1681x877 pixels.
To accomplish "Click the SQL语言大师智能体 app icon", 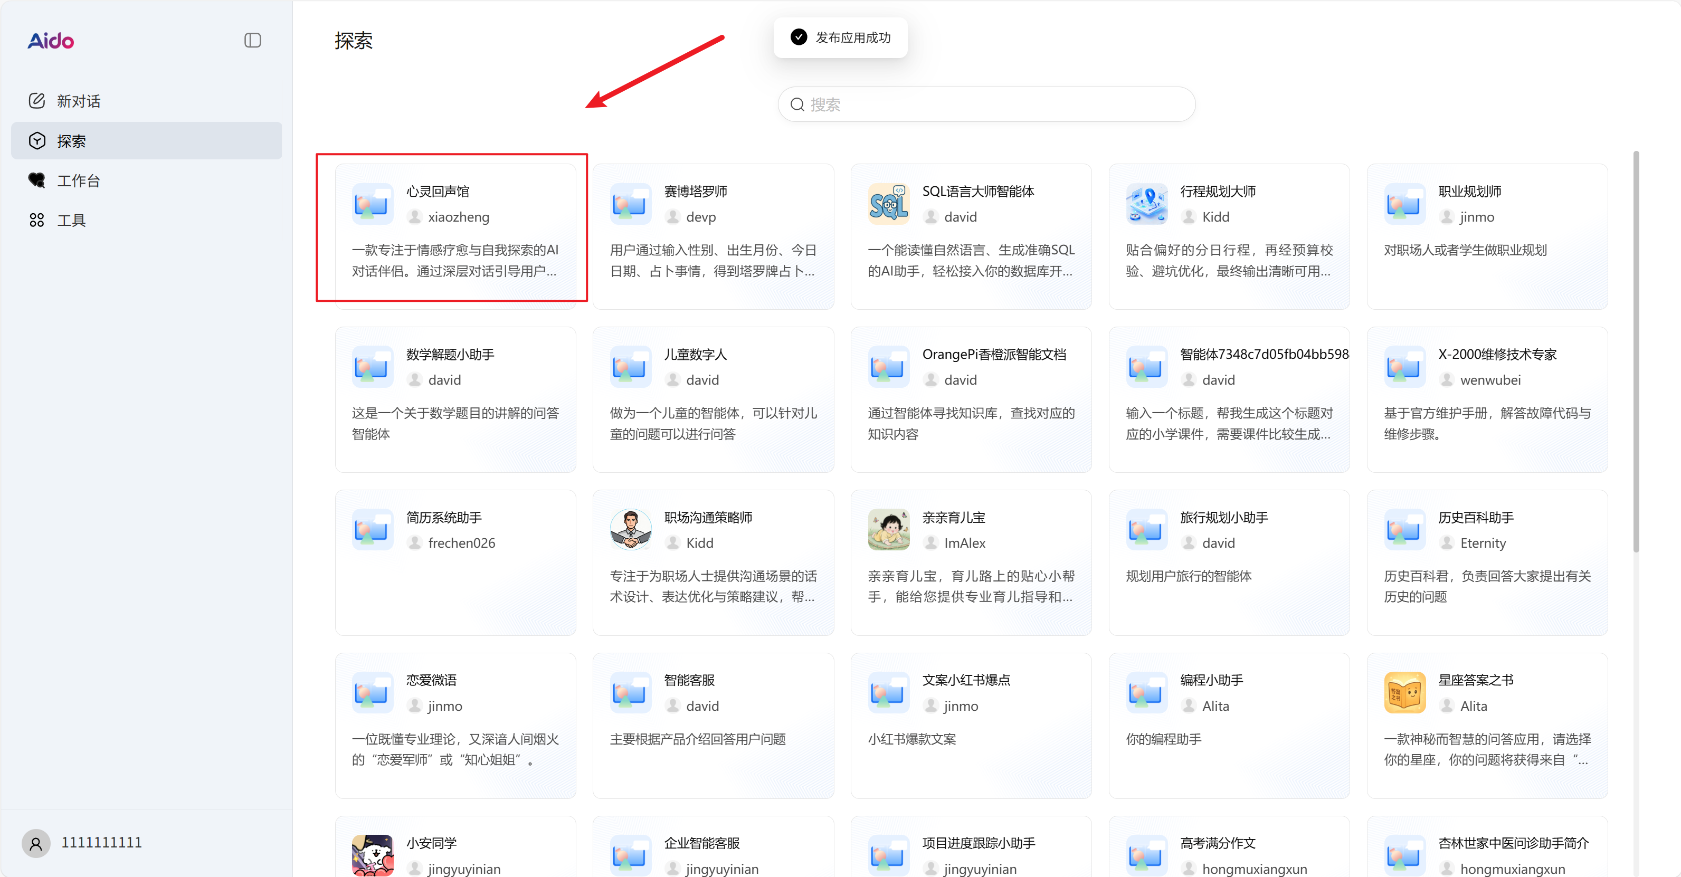I will (889, 204).
